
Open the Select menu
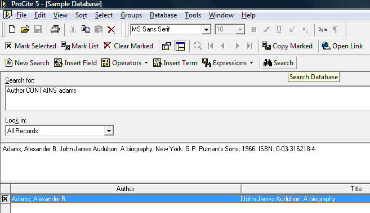[104, 15]
